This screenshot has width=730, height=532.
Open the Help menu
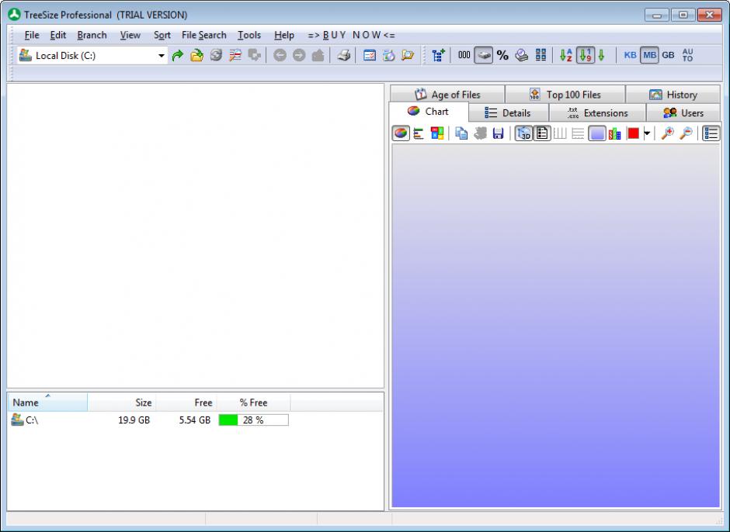point(284,36)
